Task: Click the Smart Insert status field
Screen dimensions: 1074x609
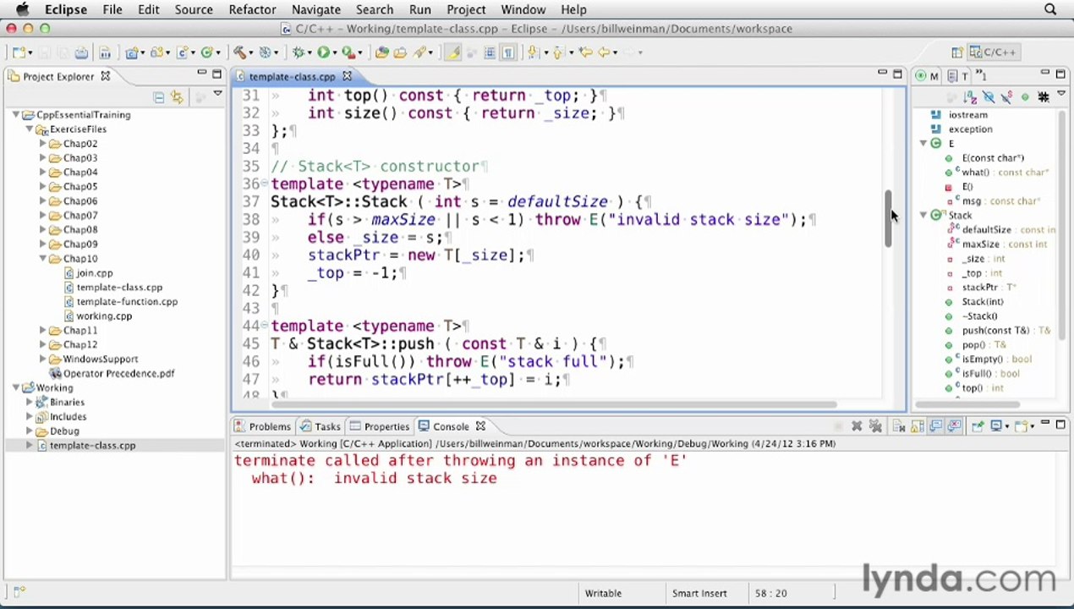Action: click(699, 594)
